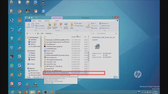Click Yolu kopyala in the ribbon
The image size is (168, 94).
click(x=40, y=26)
